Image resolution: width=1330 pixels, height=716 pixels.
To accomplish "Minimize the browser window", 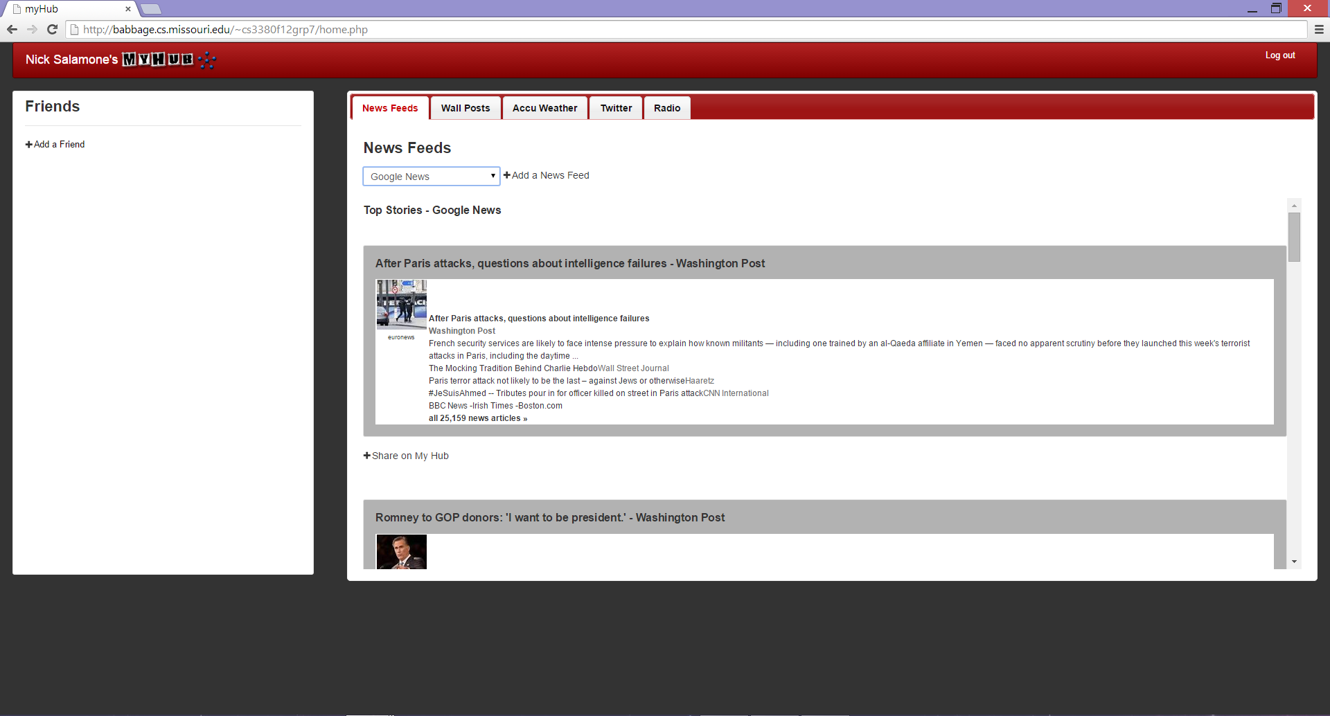I will point(1252,9).
